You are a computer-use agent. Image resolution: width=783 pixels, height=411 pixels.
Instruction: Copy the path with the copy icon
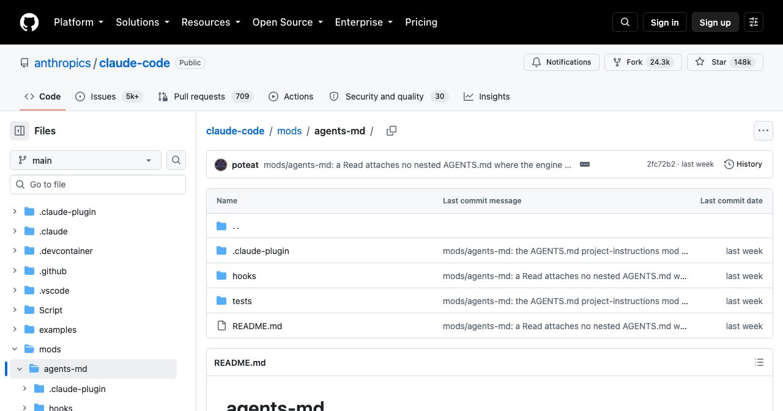[x=391, y=131]
